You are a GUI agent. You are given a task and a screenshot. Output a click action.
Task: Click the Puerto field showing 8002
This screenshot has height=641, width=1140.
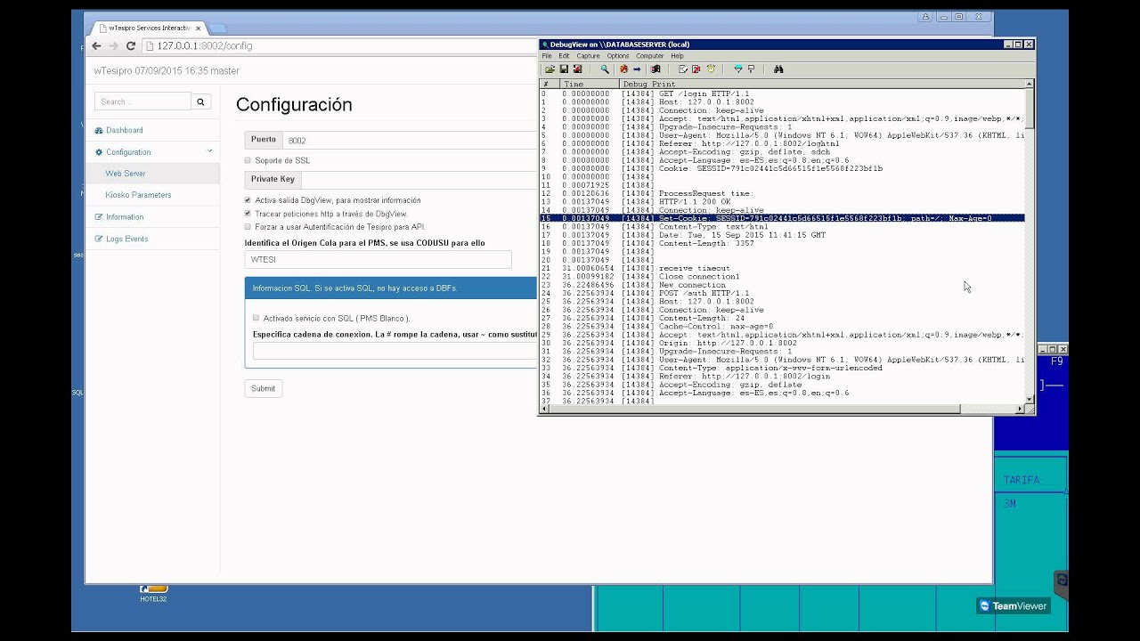pos(410,140)
